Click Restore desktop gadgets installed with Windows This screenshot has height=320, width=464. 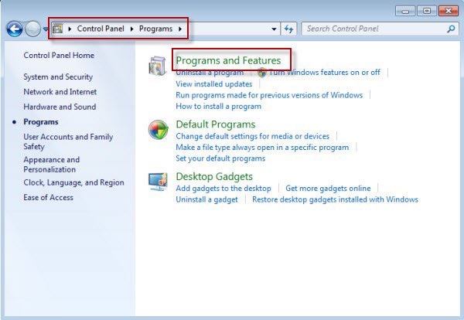335,199
